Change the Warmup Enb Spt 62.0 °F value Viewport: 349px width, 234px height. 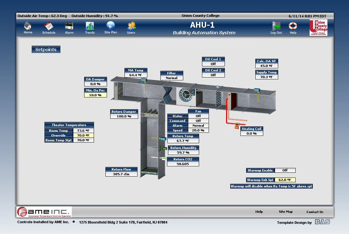click(x=285, y=180)
